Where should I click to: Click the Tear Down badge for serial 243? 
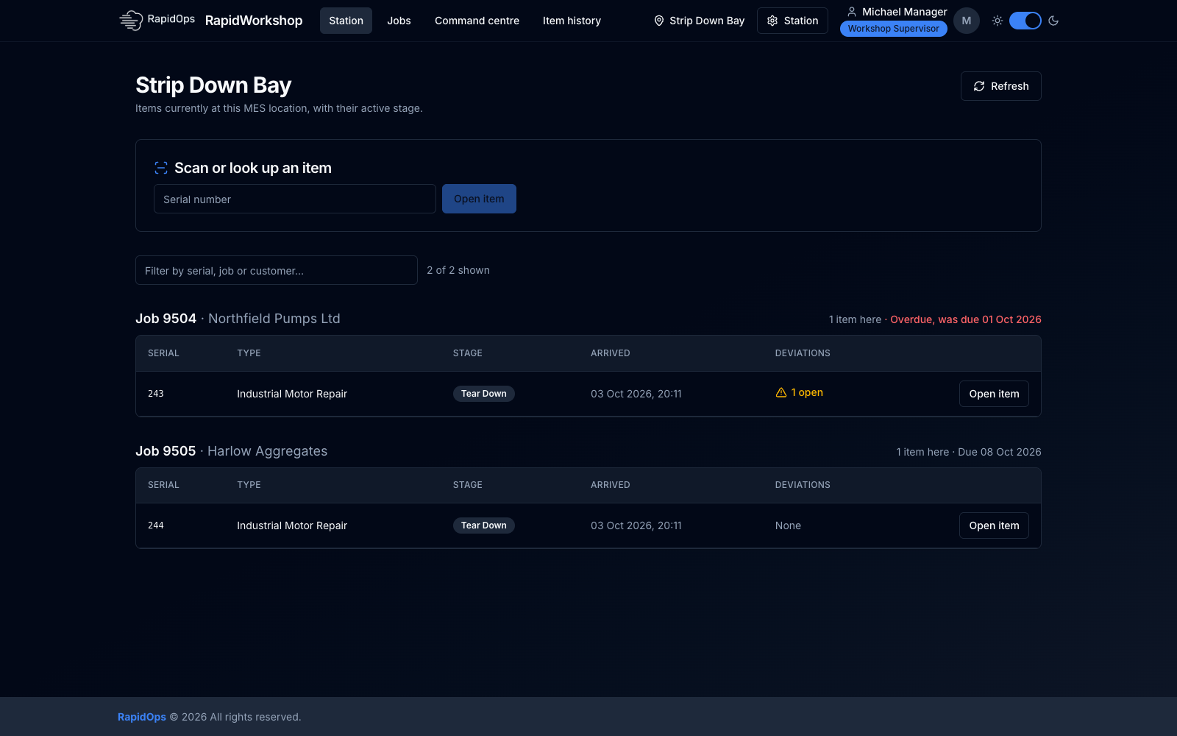pyautogui.click(x=484, y=394)
